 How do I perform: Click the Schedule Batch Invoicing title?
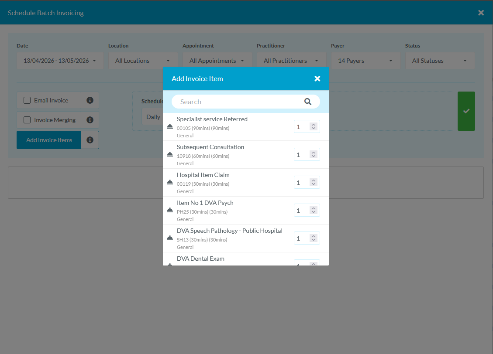click(46, 13)
